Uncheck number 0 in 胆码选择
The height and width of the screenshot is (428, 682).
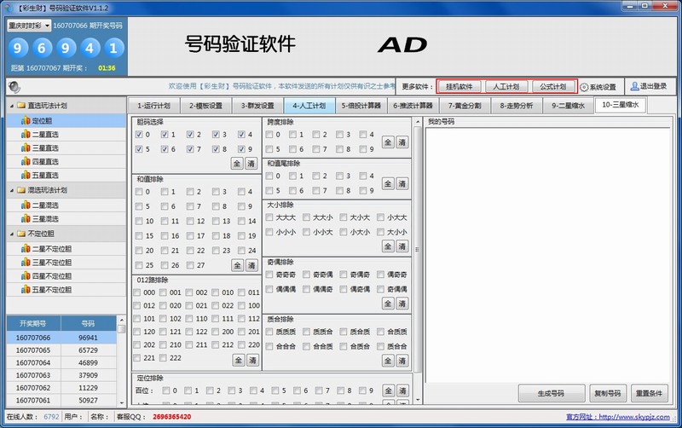pyautogui.click(x=140, y=134)
